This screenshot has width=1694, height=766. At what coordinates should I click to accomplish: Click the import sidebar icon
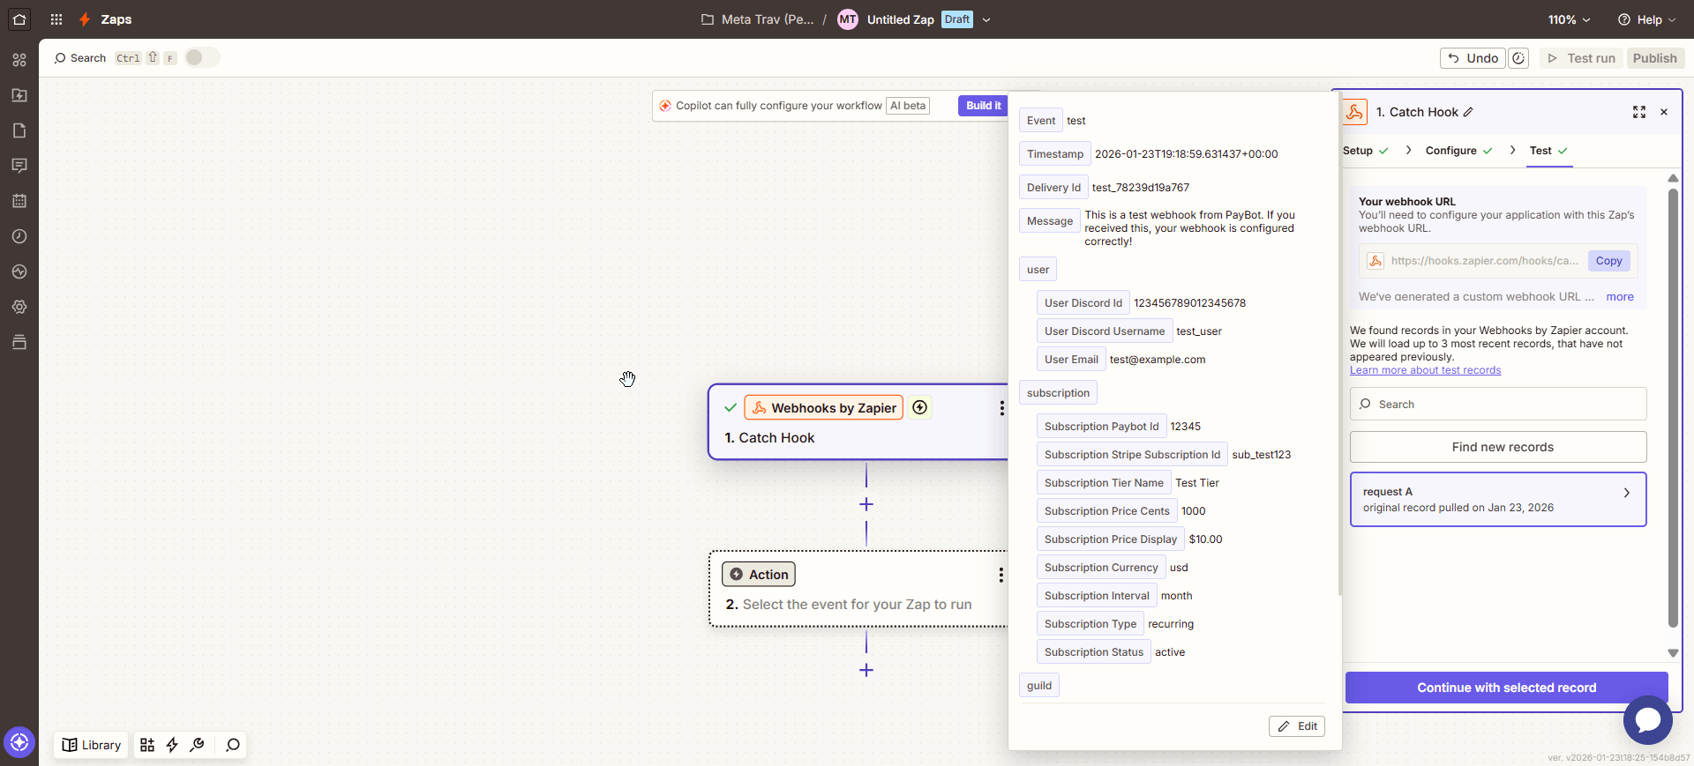19,95
